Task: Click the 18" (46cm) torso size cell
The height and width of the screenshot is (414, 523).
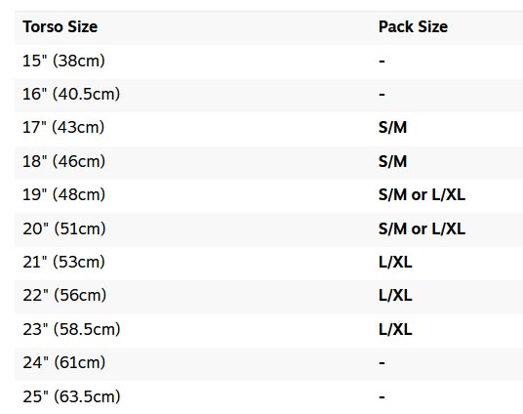Action: pyautogui.click(x=63, y=161)
